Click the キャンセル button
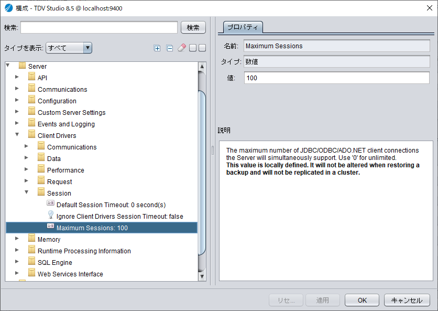This screenshot has height=311, width=438. coord(407,300)
